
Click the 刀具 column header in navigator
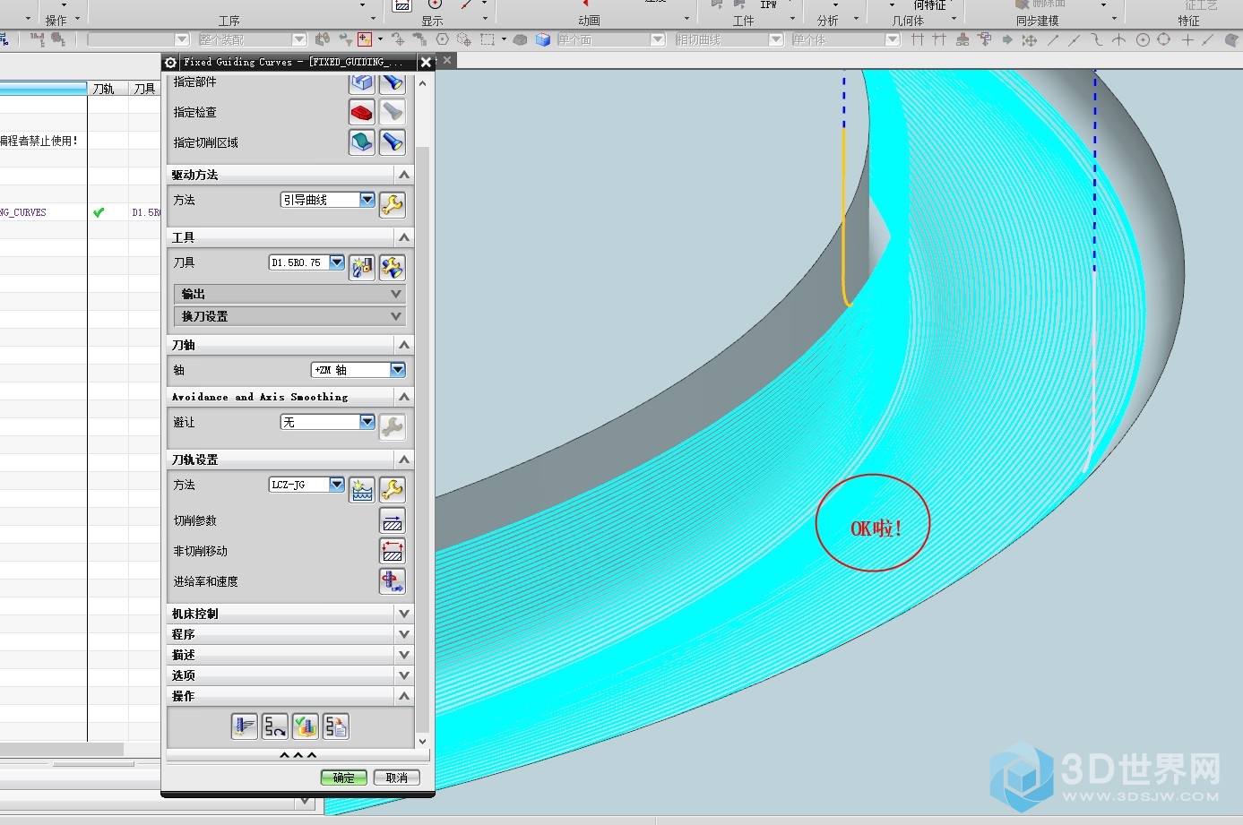pyautogui.click(x=144, y=88)
